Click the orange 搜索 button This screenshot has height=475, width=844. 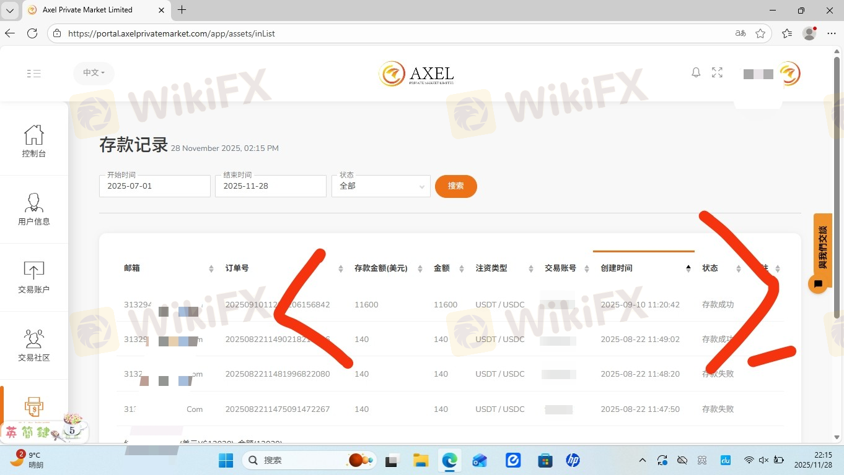(456, 186)
